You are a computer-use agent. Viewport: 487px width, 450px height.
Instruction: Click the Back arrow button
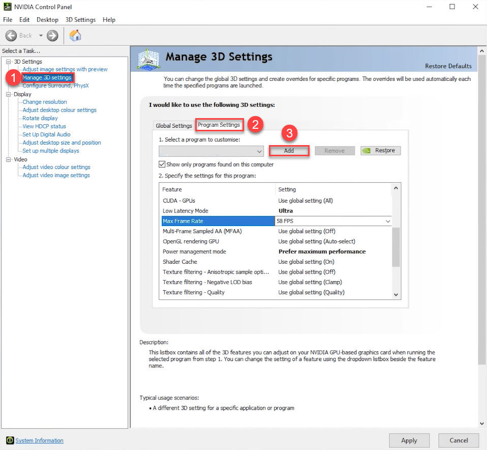click(x=12, y=36)
